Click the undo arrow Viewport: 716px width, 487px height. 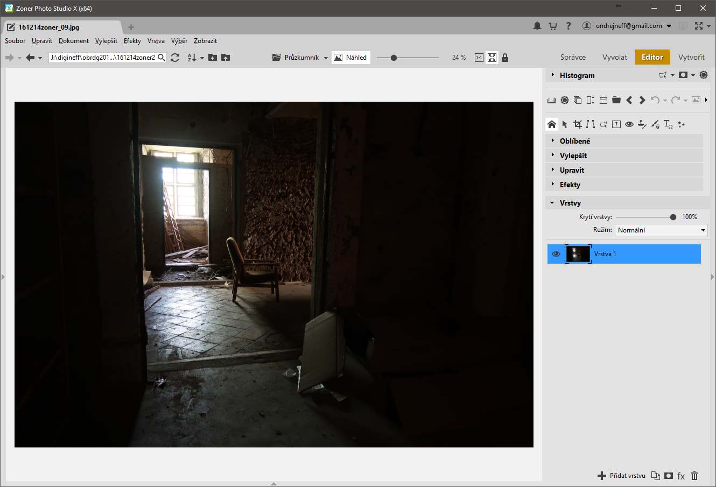pyautogui.click(x=655, y=100)
